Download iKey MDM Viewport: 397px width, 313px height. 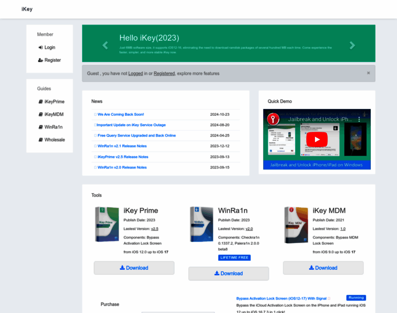click(323, 268)
